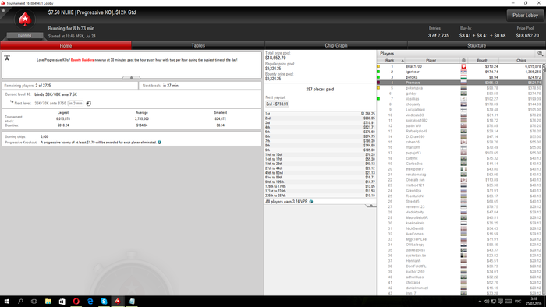Screen dimensions: 546x307
Task: Open the Action Center notifications icon
Action: coord(501,302)
